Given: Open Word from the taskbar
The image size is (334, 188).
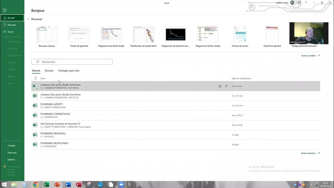Looking at the screenshot, I should point(68,185).
